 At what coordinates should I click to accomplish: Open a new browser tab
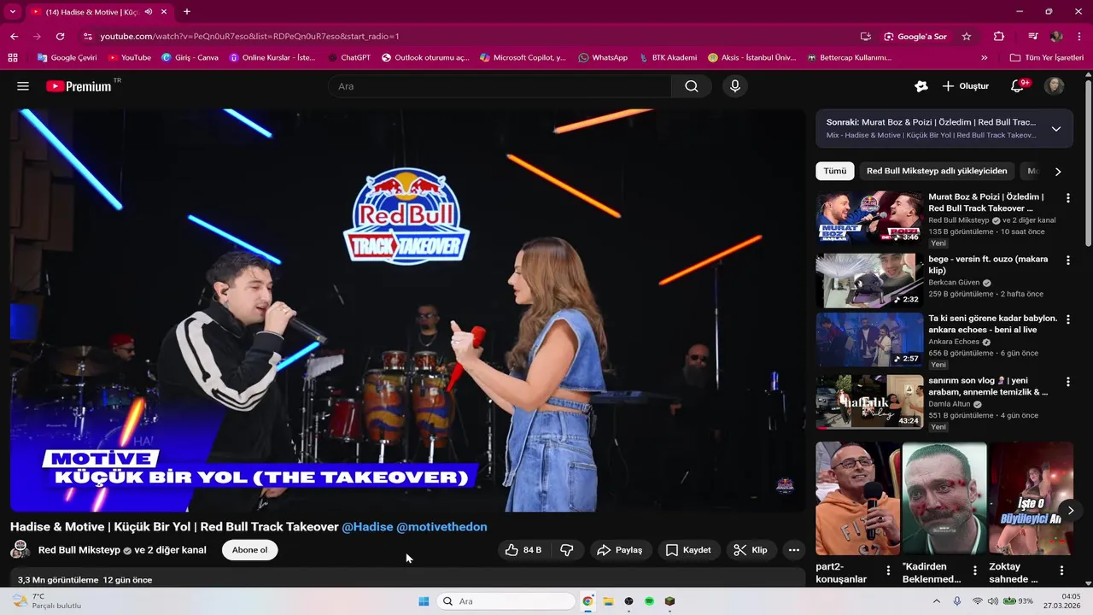point(187,12)
